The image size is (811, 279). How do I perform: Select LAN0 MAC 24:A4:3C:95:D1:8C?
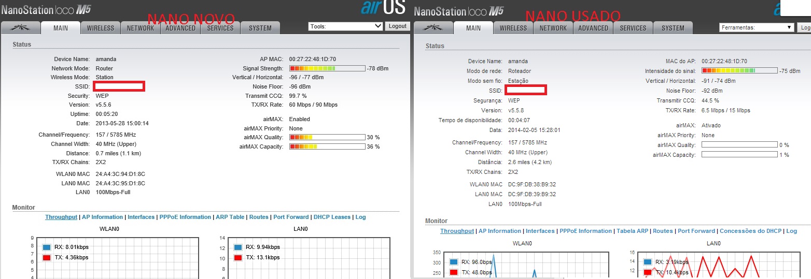point(120,183)
